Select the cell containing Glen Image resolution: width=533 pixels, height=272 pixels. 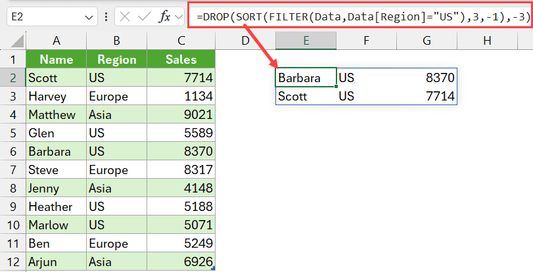point(57,133)
